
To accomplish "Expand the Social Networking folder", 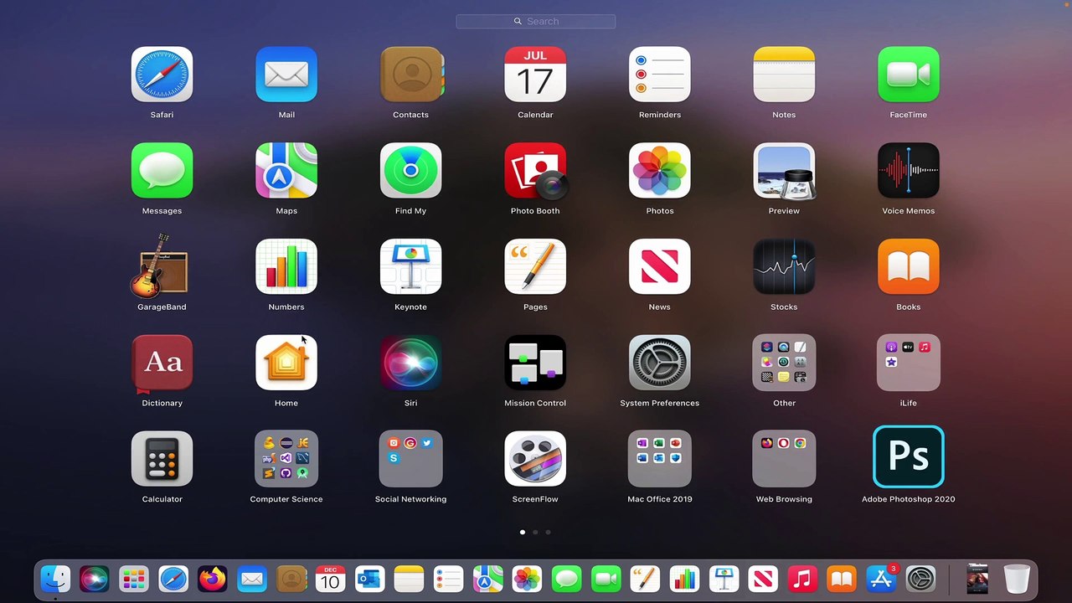I will pos(410,459).
